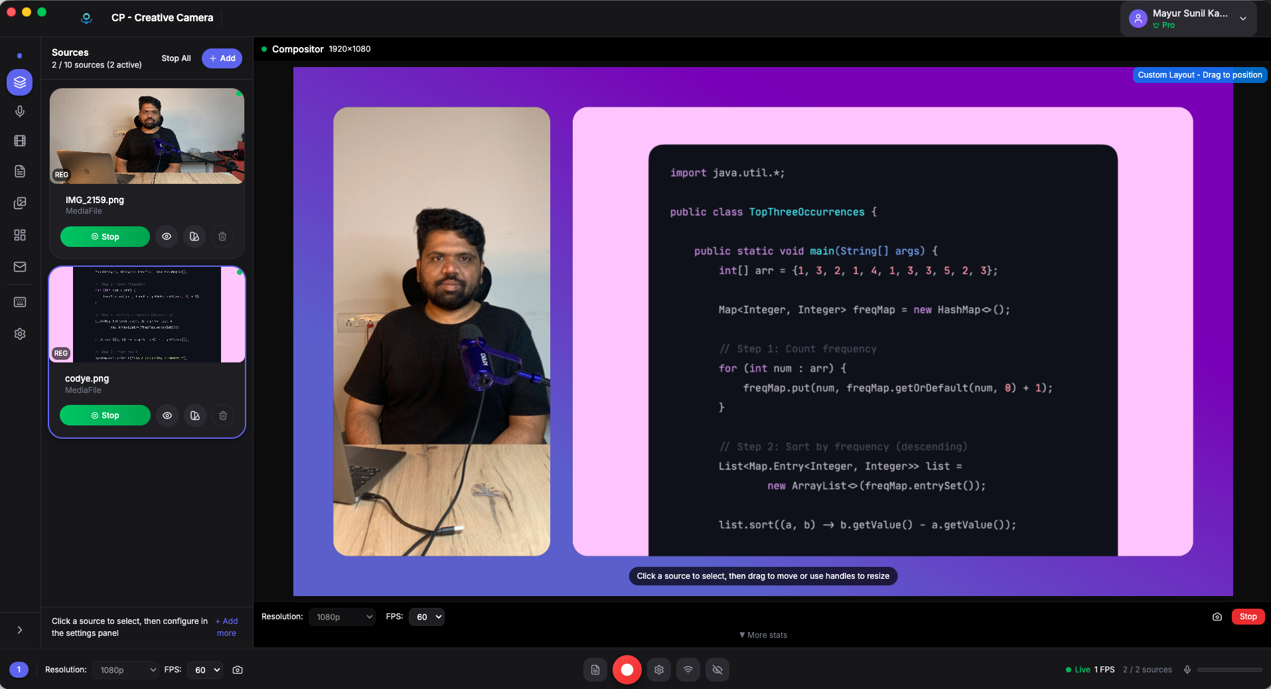Toggle visibility of IMG_2159.png source

coord(166,236)
